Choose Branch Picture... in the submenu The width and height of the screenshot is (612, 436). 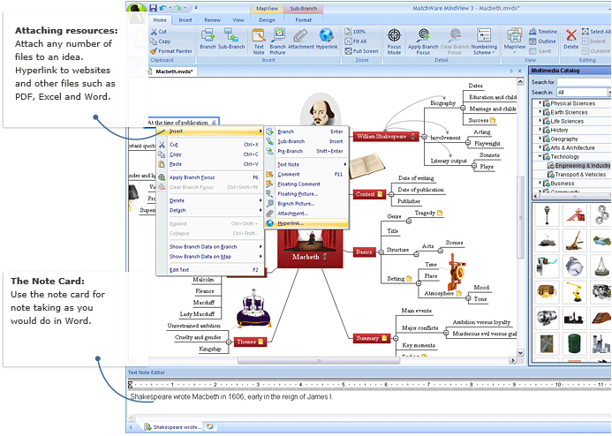(306, 204)
